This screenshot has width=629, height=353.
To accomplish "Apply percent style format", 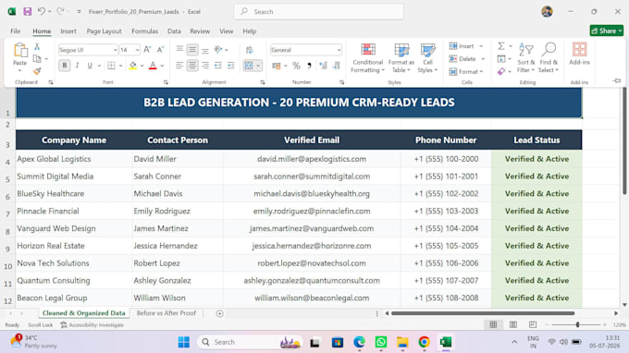I will coord(296,66).
